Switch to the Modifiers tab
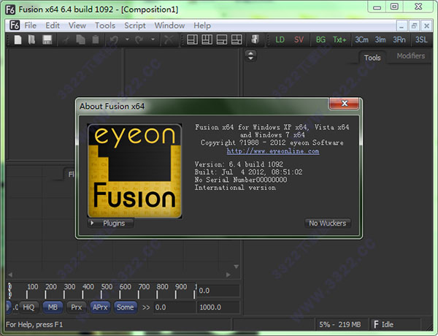The image size is (438, 336). [410, 56]
